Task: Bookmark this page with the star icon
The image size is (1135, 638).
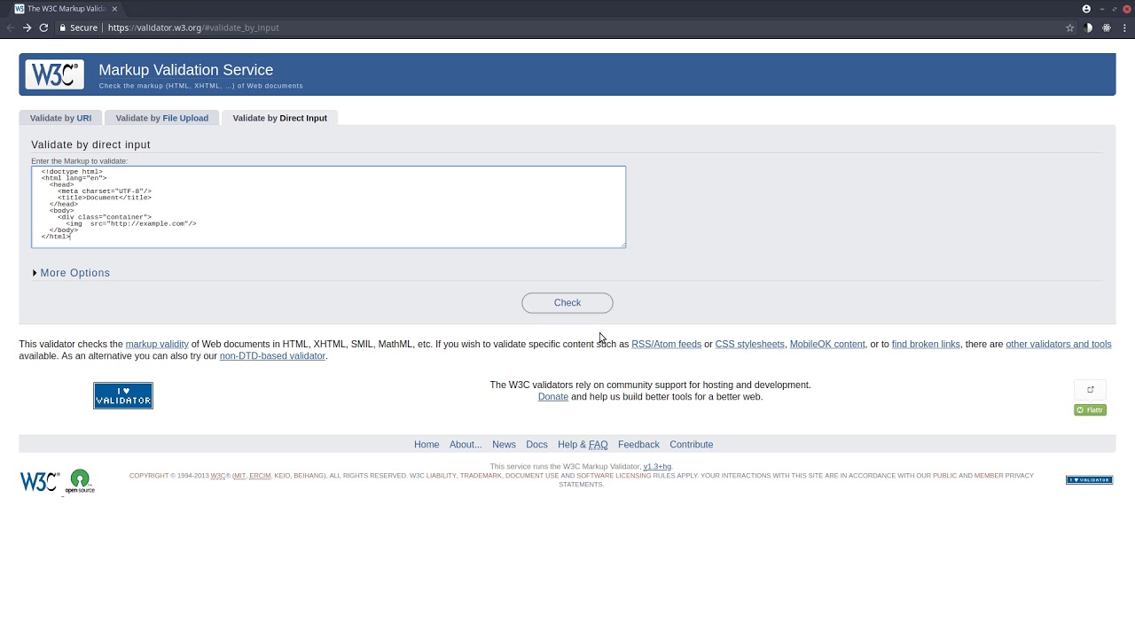Action: (1070, 27)
